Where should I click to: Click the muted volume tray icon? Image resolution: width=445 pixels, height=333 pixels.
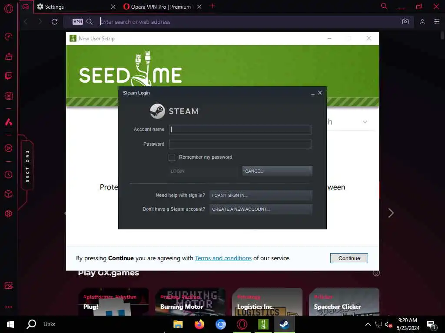point(389,324)
